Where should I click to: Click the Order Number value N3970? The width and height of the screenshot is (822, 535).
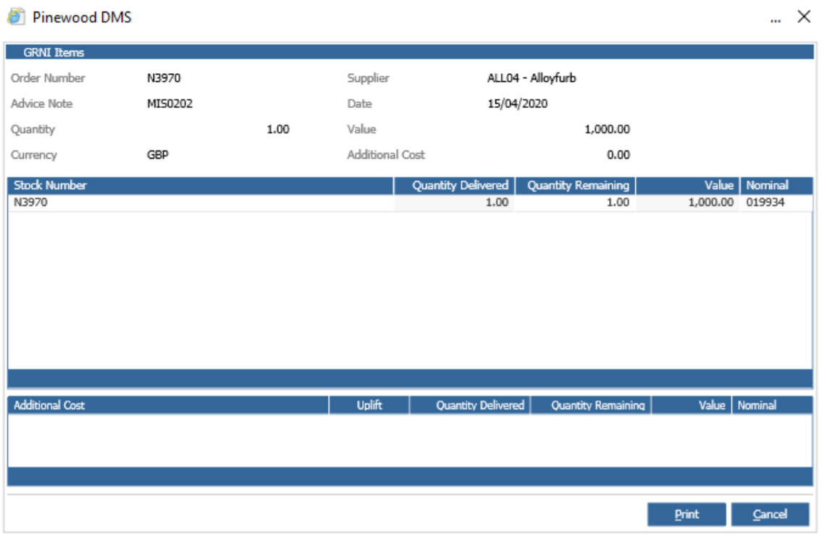[x=164, y=78]
